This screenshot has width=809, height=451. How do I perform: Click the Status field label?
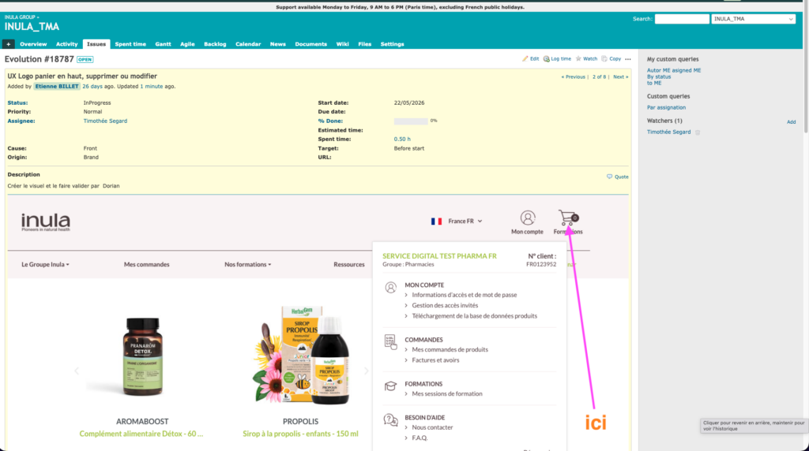[x=17, y=103]
